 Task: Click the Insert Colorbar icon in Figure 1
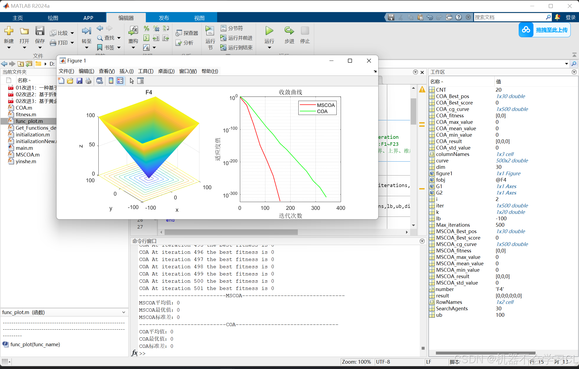[x=111, y=81]
